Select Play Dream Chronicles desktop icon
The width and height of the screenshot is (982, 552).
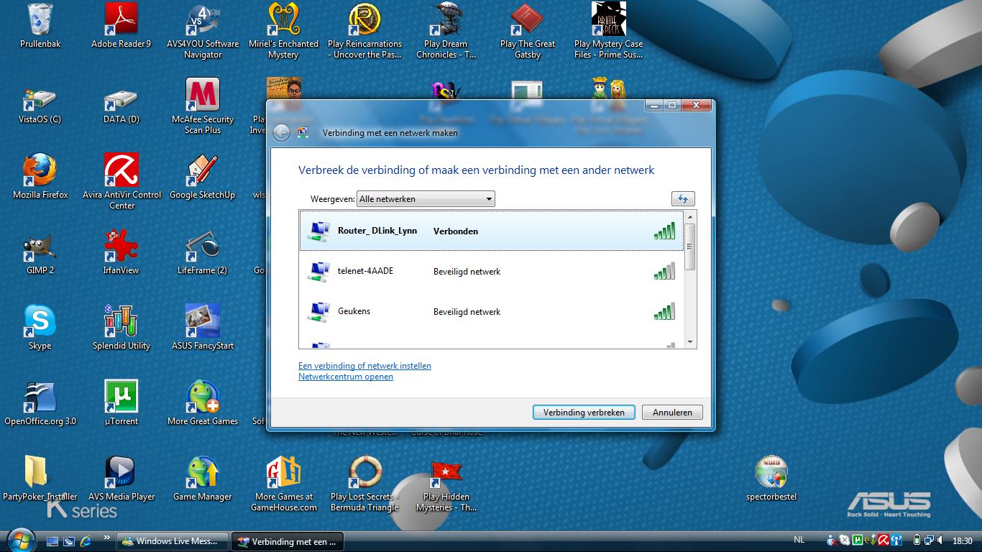click(x=446, y=31)
